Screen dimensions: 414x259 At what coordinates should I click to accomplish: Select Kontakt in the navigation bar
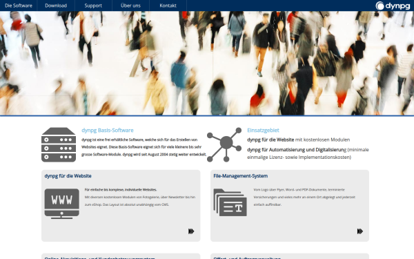tap(168, 6)
